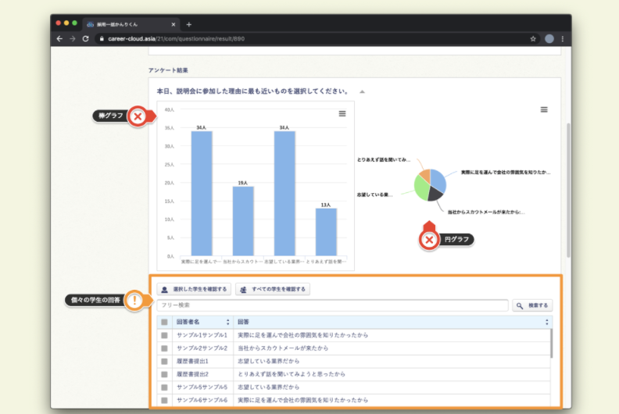
Task: Click the フリー検索 search input field
Action: pos(332,305)
